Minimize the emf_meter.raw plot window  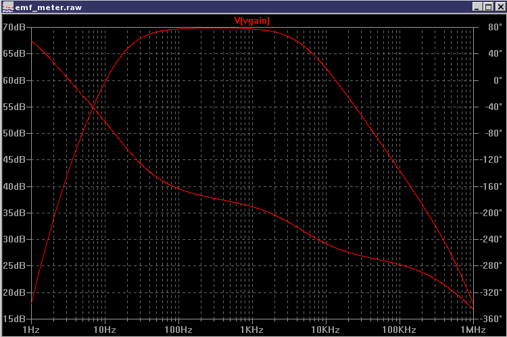[x=477, y=7]
